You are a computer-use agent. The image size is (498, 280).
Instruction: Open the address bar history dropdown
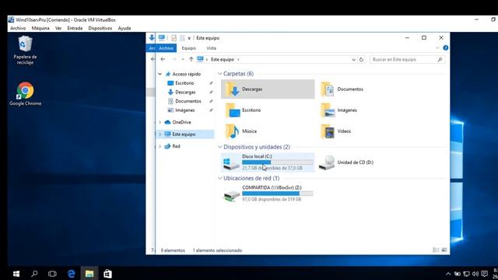coord(353,60)
